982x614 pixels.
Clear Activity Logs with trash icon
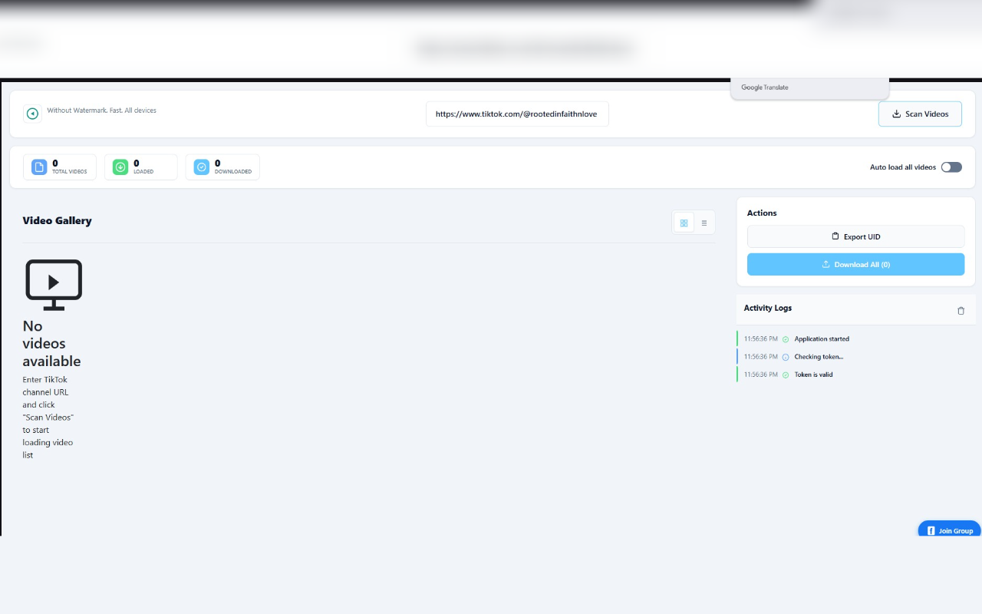coord(961,311)
